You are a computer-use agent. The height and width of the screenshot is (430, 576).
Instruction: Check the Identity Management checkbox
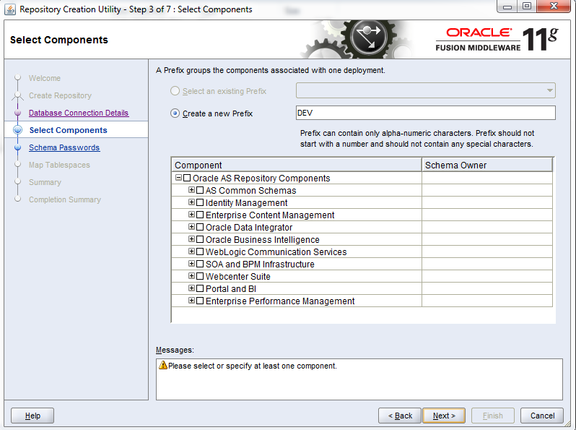click(200, 202)
